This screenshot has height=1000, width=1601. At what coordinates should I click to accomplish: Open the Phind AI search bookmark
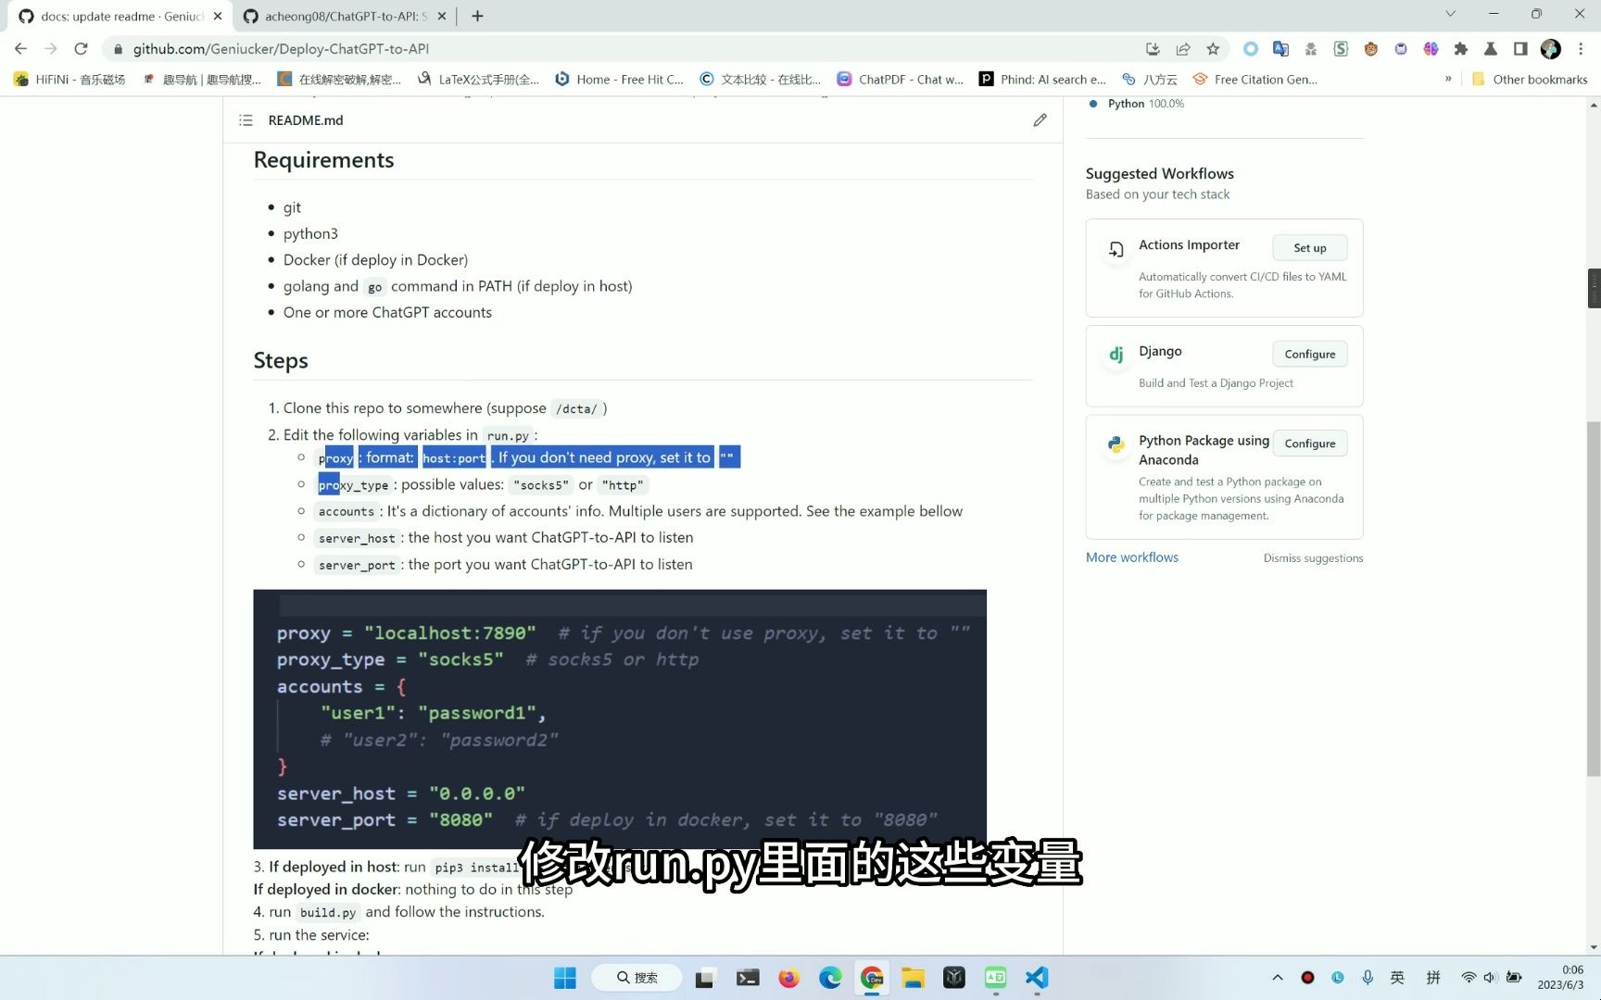(x=1042, y=80)
